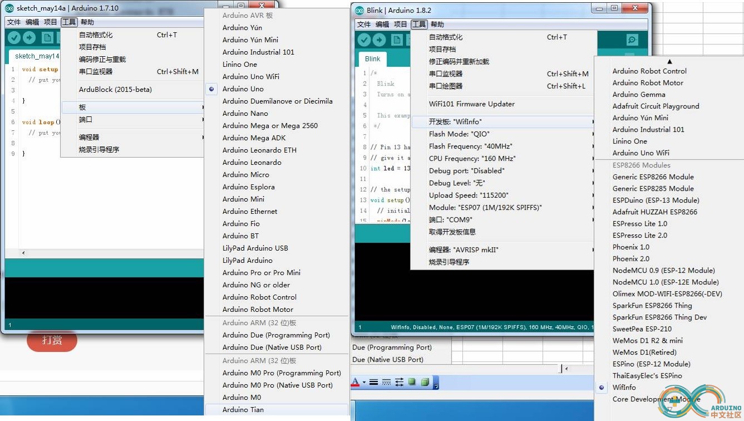The height and width of the screenshot is (421, 744).
Task: Expand Flash Mode: "QIO" submenu
Action: pyautogui.click(x=504, y=134)
